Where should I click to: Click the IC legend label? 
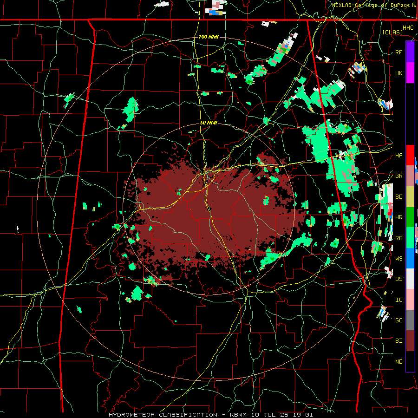(x=398, y=300)
